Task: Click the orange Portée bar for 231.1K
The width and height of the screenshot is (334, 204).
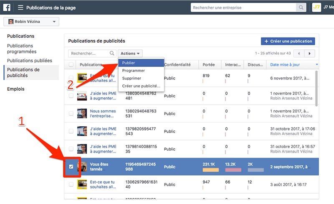Action: click(x=210, y=170)
